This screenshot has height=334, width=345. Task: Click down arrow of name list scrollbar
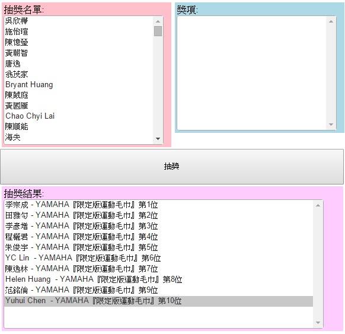pos(158,139)
